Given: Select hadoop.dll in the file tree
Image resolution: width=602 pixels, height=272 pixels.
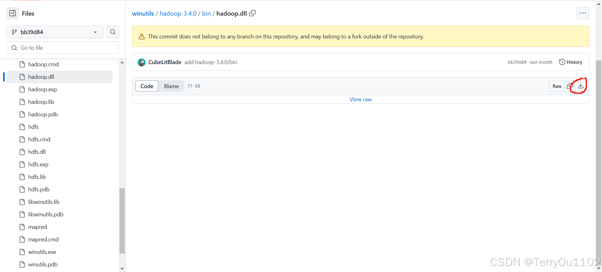Looking at the screenshot, I should tap(60, 77).
